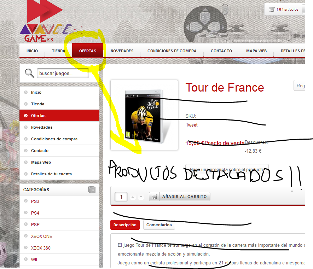313x269 pixels.
Task: Click the bullet icon beside WII category
Action: point(26,259)
